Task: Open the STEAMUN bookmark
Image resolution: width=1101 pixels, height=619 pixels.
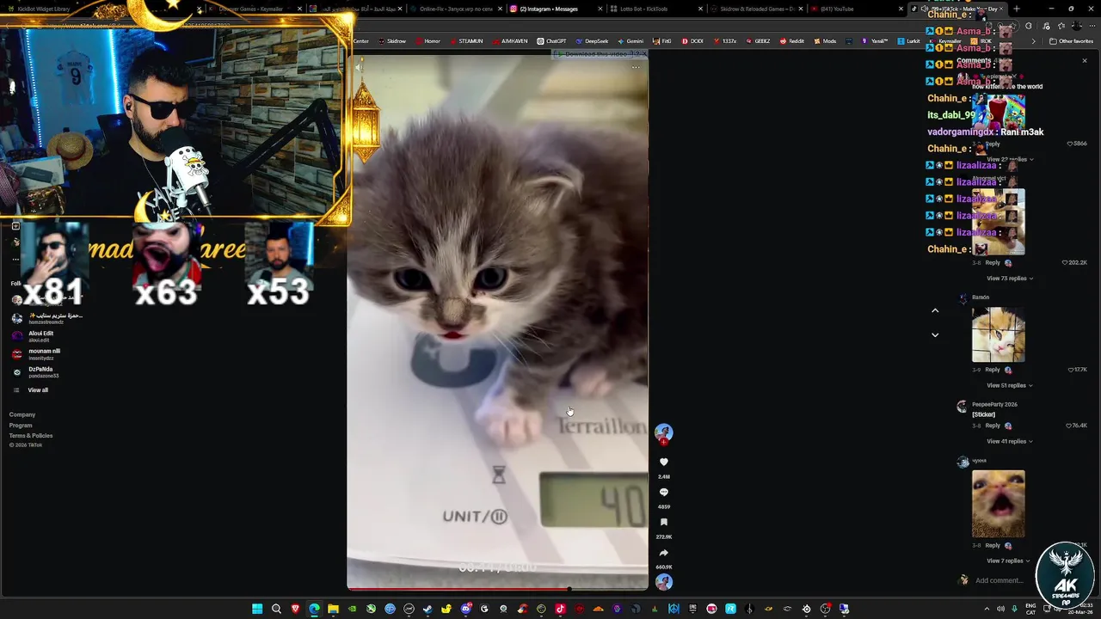Action: [x=465, y=41]
